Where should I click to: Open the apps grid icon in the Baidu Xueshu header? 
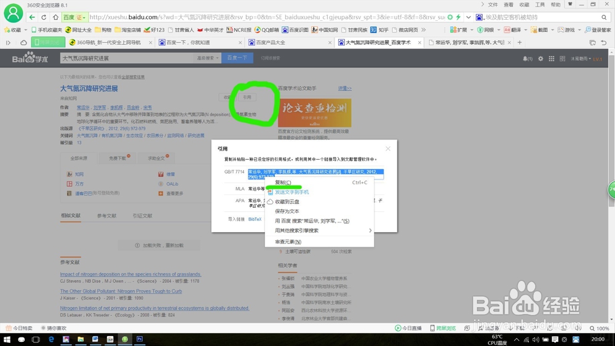pos(552,58)
